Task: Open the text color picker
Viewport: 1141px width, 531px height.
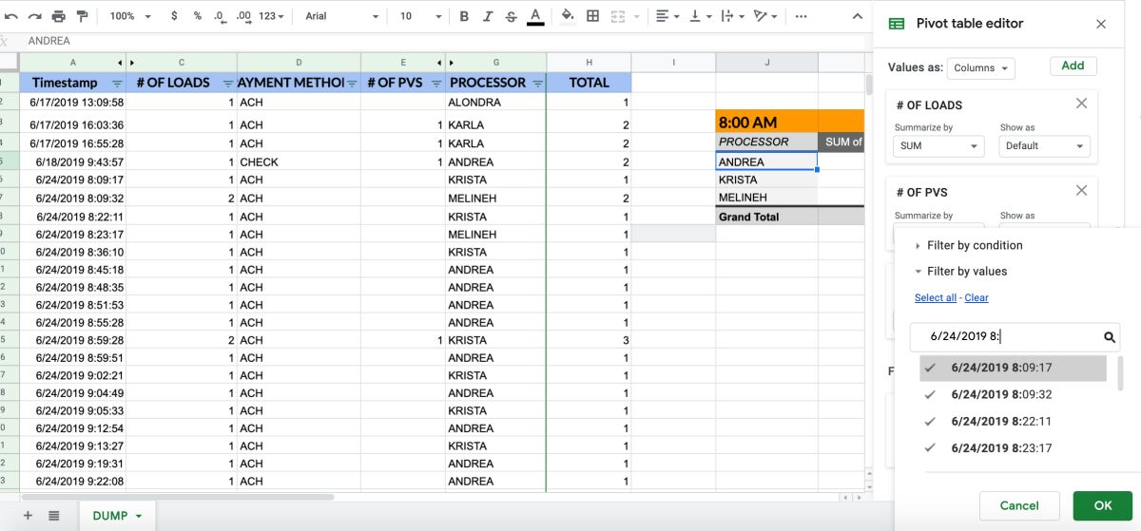Action: (x=534, y=16)
